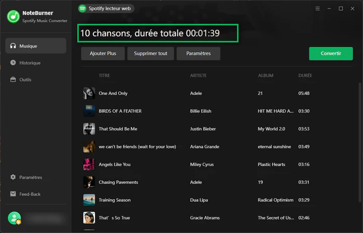363x233 pixels.
Task: Click album HIT ME HARD A...
Action: [275, 111]
